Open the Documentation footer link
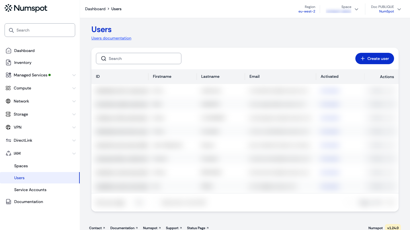This screenshot has width=410, height=230. click(x=124, y=228)
